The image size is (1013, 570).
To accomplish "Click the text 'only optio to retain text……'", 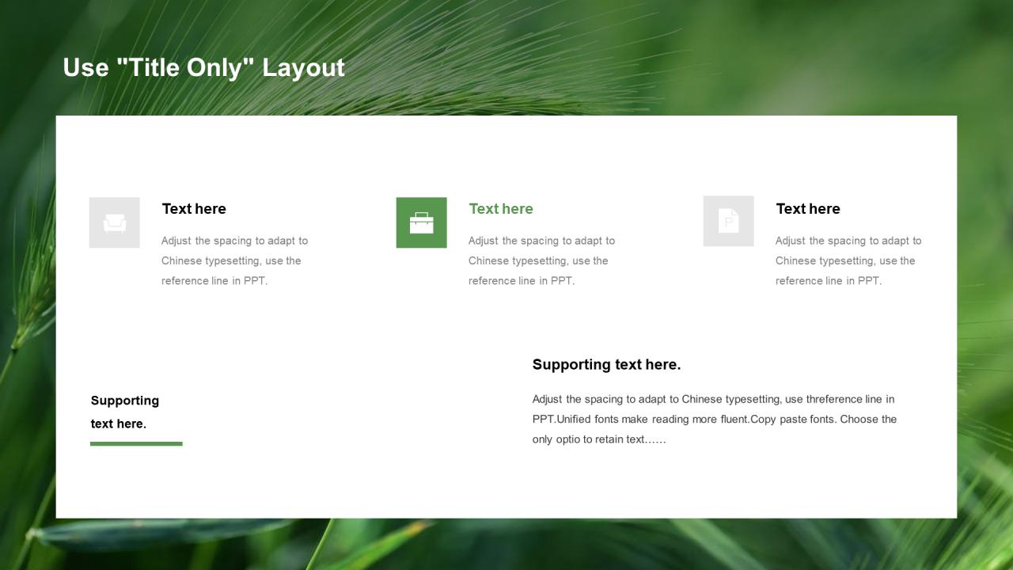I will pyautogui.click(x=599, y=439).
